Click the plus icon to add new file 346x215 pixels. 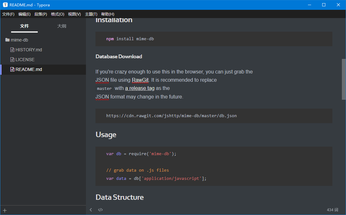point(5,210)
